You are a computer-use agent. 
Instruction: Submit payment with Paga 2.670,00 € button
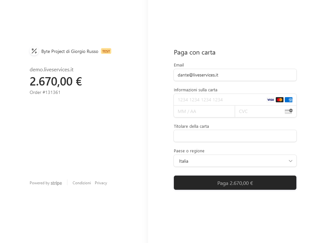coord(235,183)
